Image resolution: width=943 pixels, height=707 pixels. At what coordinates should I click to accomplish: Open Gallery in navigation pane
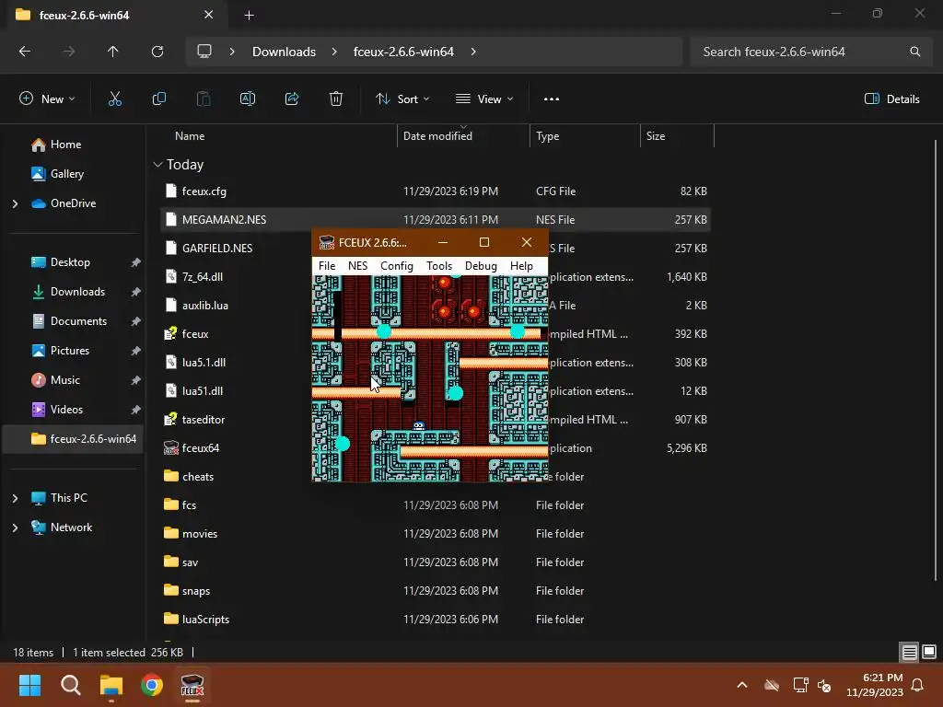58,174
